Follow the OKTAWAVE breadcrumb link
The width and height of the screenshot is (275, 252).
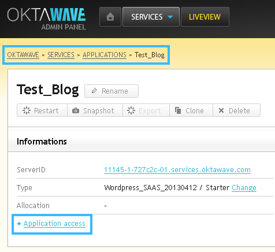pyautogui.click(x=23, y=55)
